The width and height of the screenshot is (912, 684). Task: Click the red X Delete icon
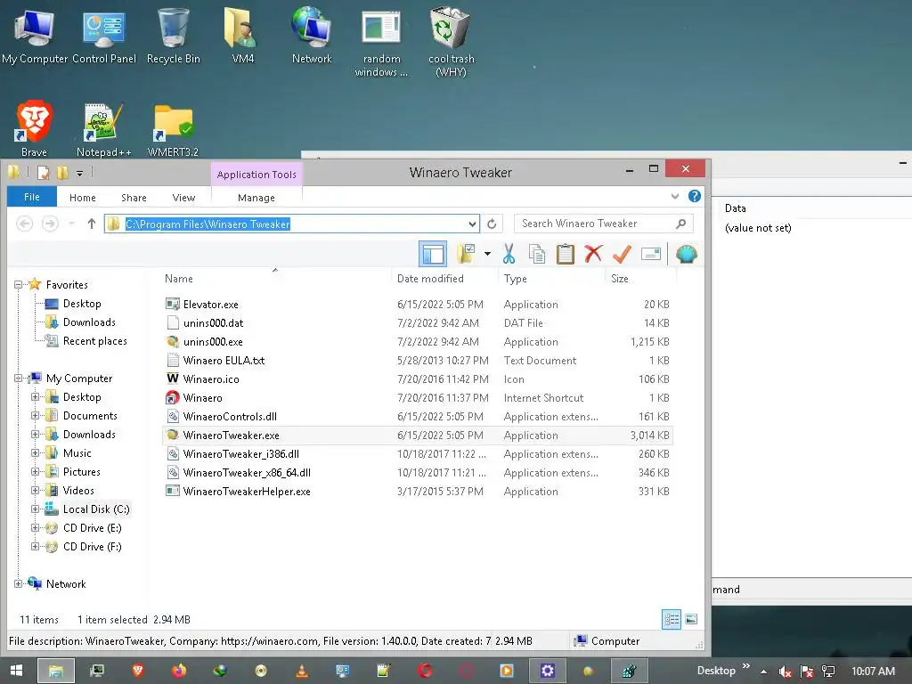click(593, 254)
